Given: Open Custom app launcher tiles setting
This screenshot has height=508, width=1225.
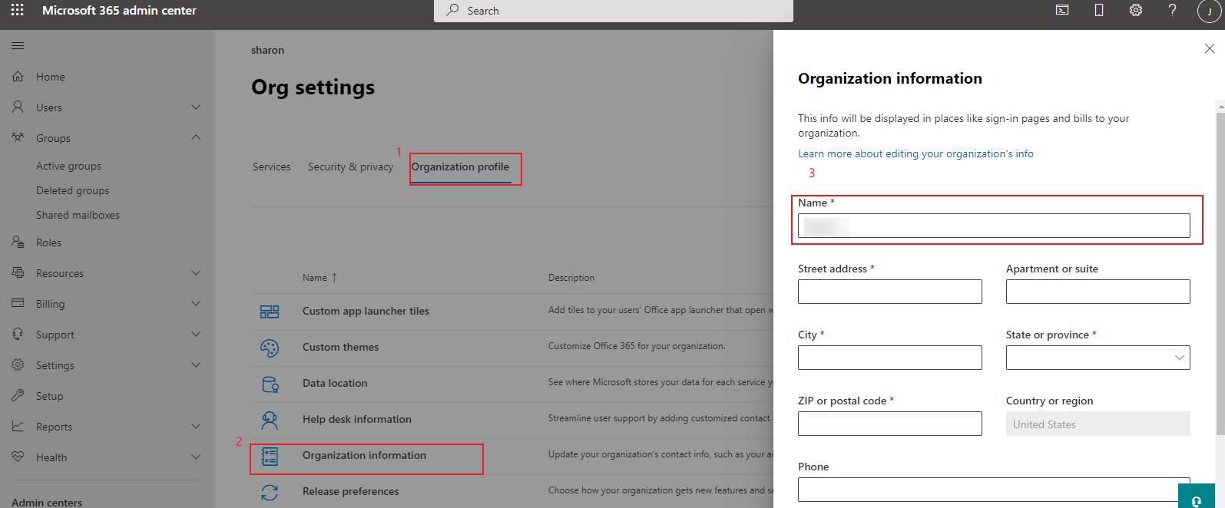Looking at the screenshot, I should (366, 311).
